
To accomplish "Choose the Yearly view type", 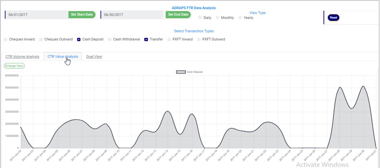I will coord(240,18).
